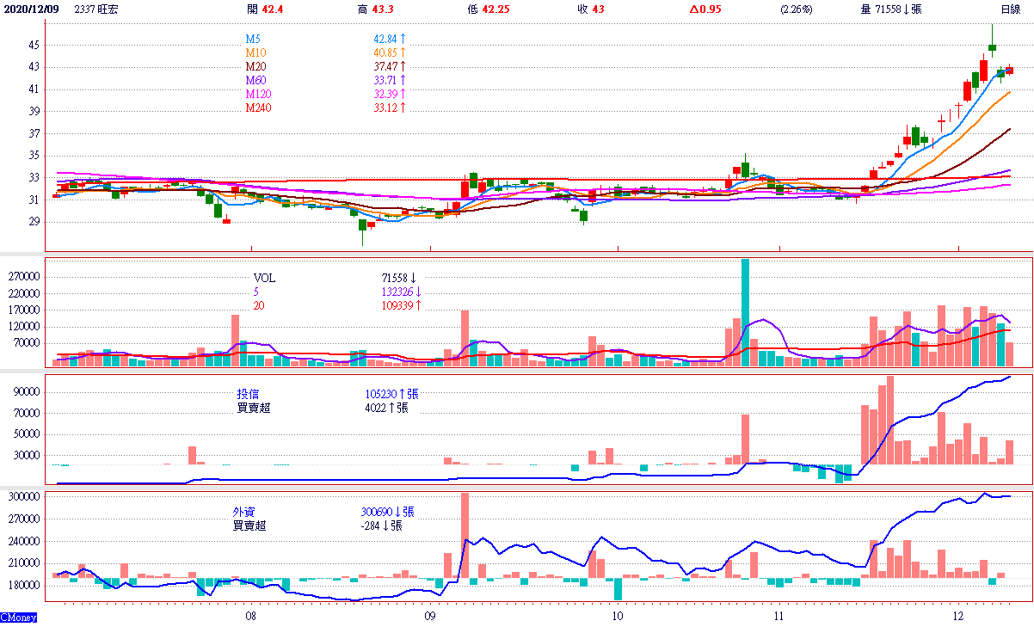
Task: Pick the M20 moving average legend
Action: point(255,67)
